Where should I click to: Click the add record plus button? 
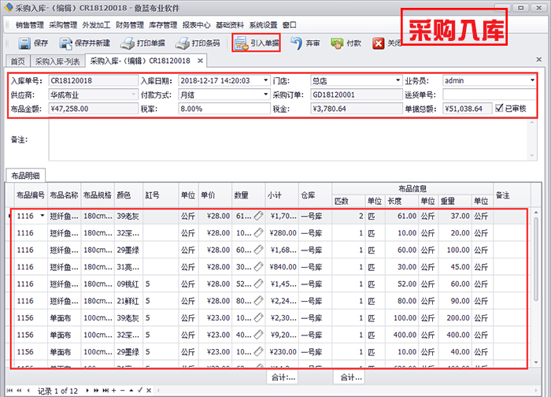[114, 391]
